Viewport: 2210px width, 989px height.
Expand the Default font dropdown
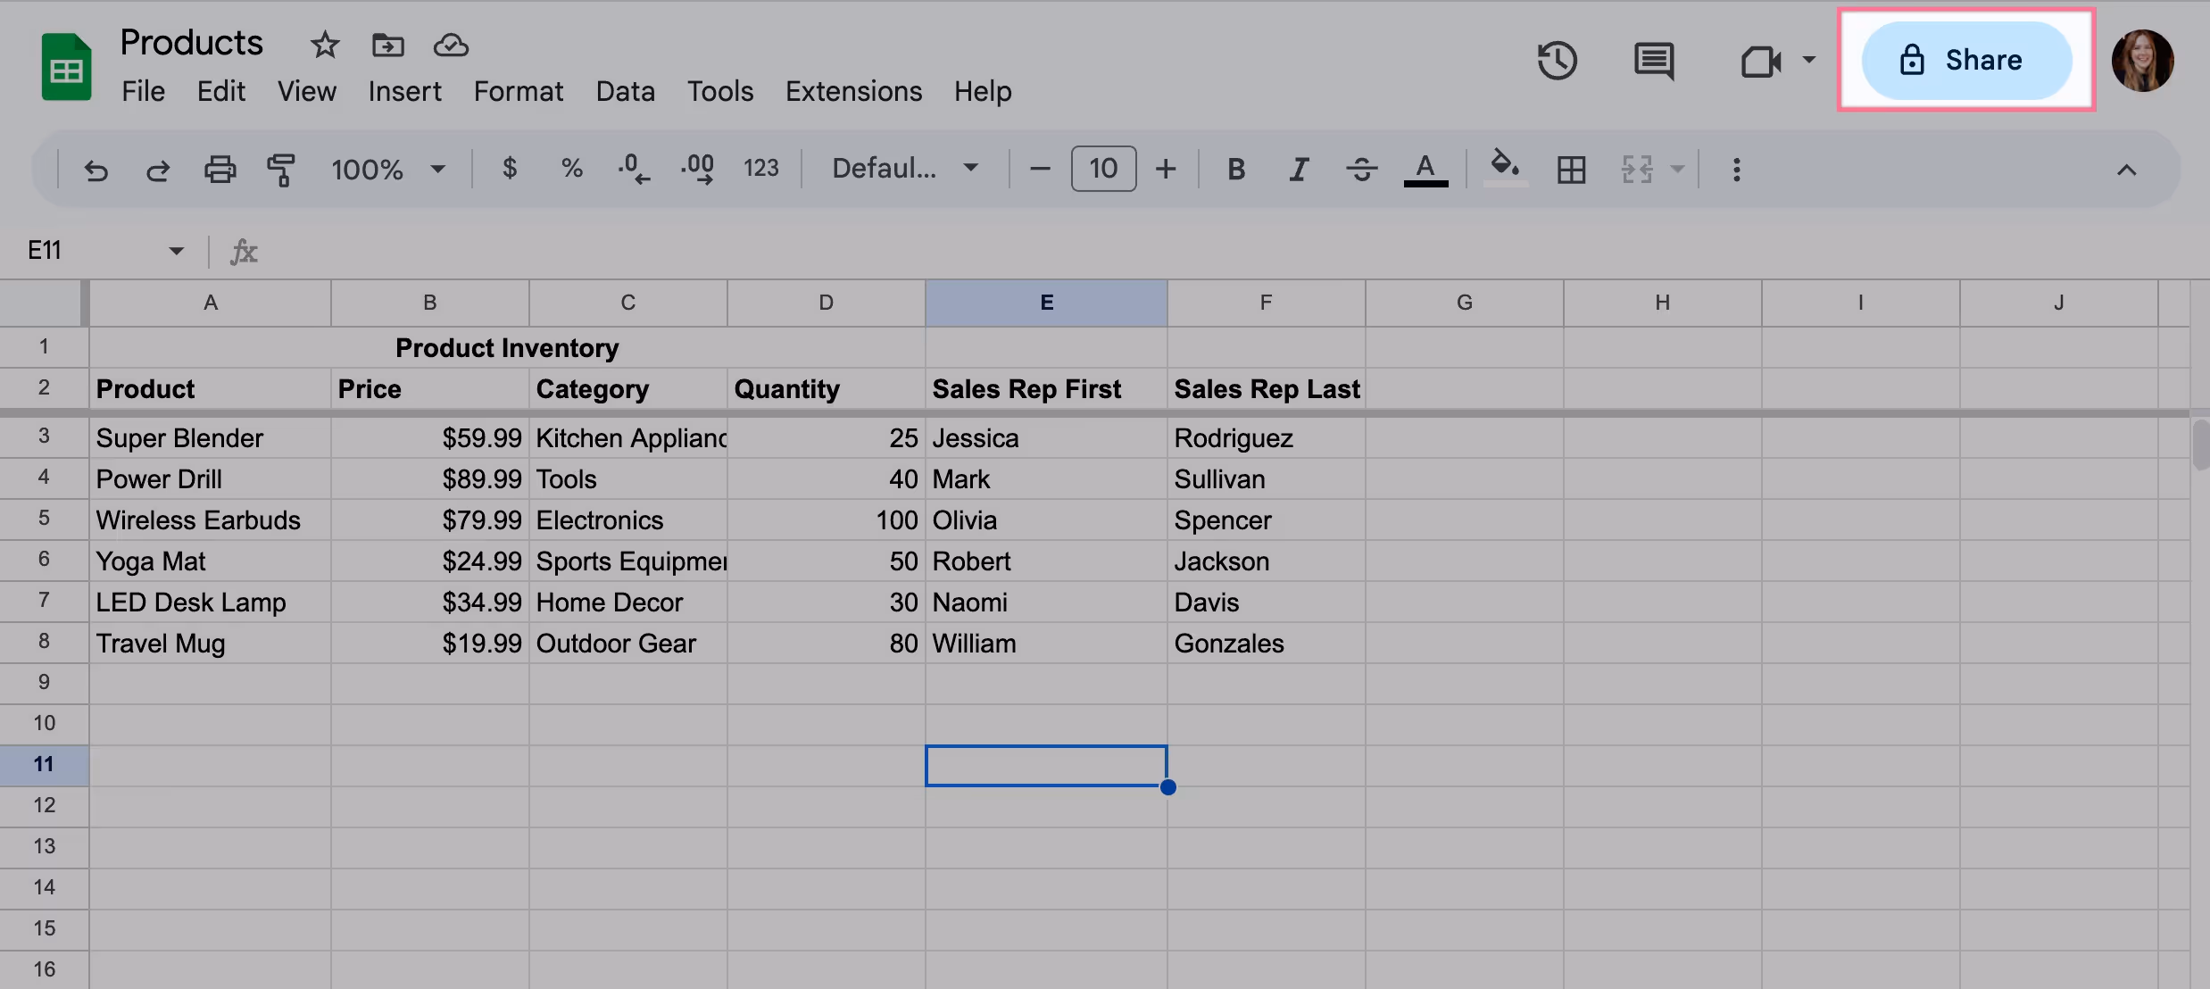click(904, 169)
